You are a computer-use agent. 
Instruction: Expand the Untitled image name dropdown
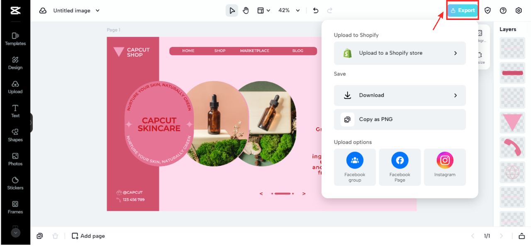(97, 11)
